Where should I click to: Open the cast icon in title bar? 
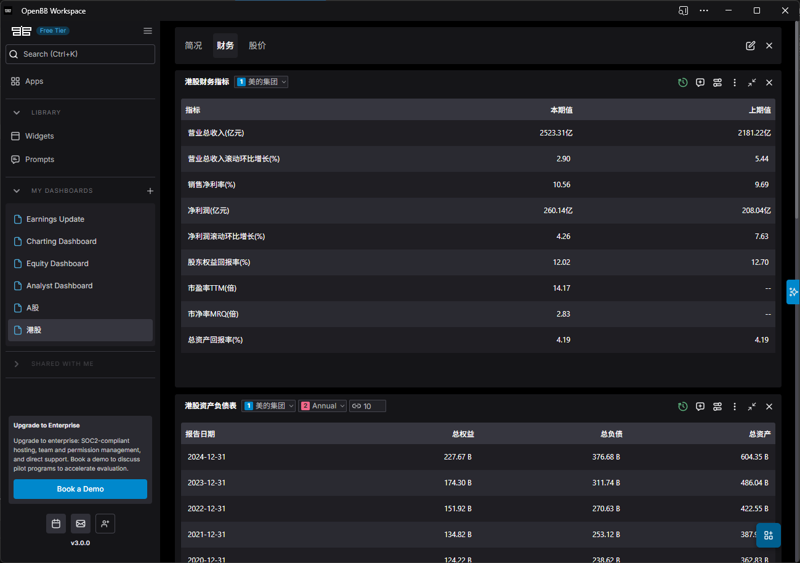tap(683, 10)
